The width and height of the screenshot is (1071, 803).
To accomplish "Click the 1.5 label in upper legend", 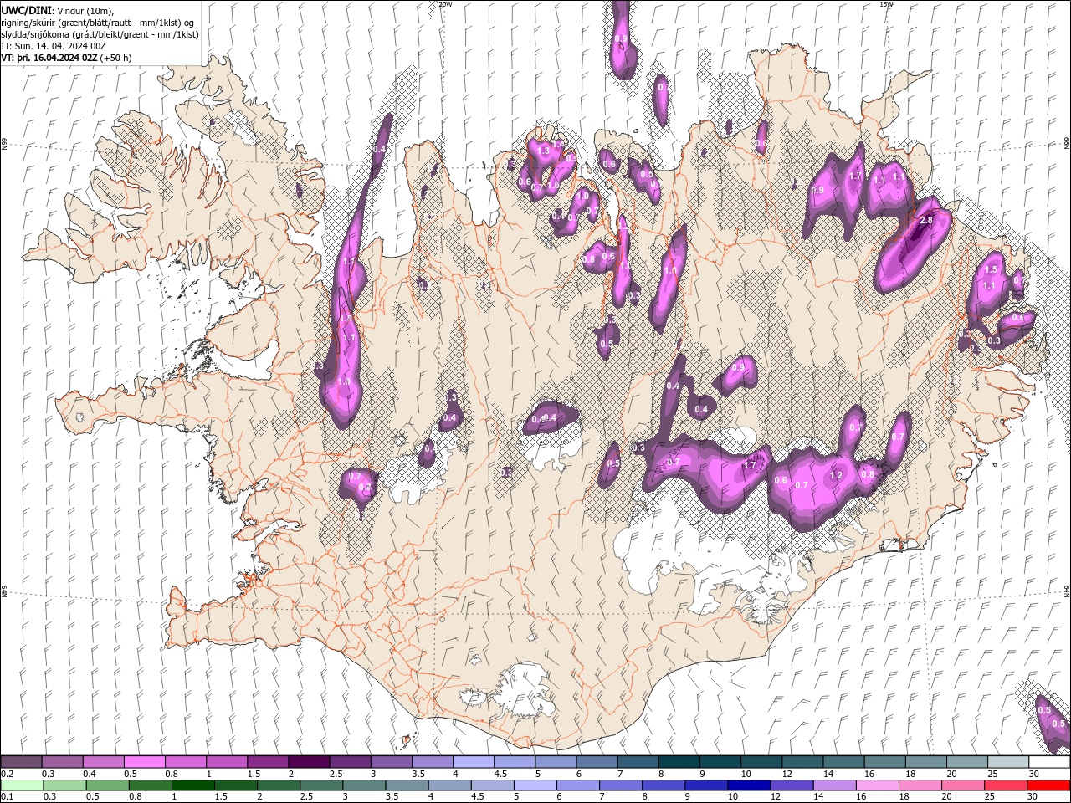I will click(254, 774).
